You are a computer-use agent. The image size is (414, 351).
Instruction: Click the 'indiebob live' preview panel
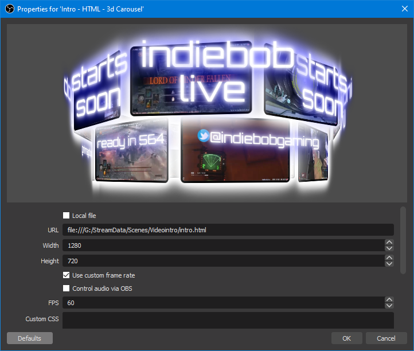point(190,78)
